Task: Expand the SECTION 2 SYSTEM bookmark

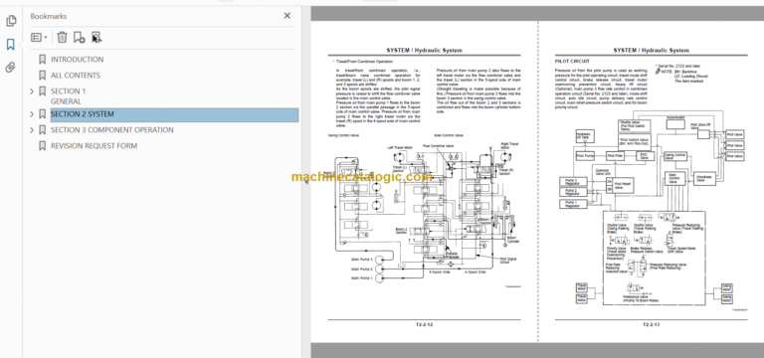Action: pos(32,114)
